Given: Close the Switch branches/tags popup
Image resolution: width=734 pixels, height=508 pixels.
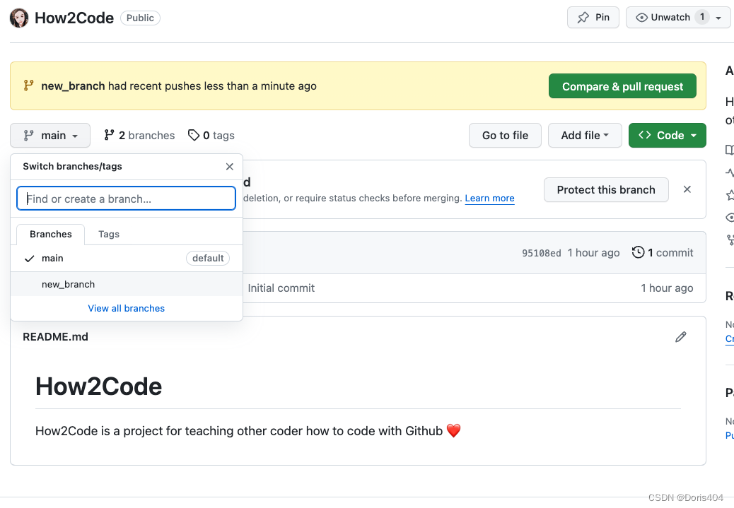Looking at the screenshot, I should pyautogui.click(x=229, y=167).
